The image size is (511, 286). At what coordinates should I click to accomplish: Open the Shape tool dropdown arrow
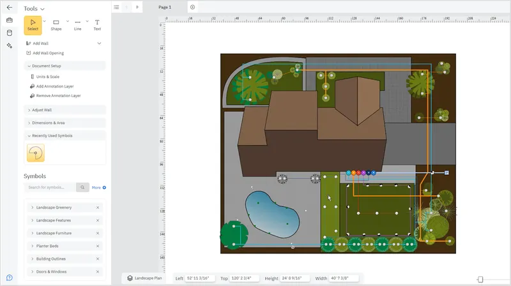pyautogui.click(x=68, y=21)
